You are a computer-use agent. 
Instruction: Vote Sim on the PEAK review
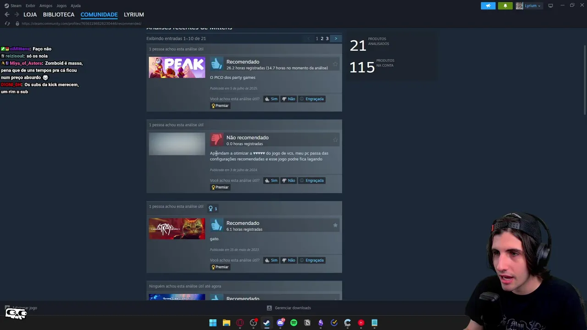coord(271,99)
